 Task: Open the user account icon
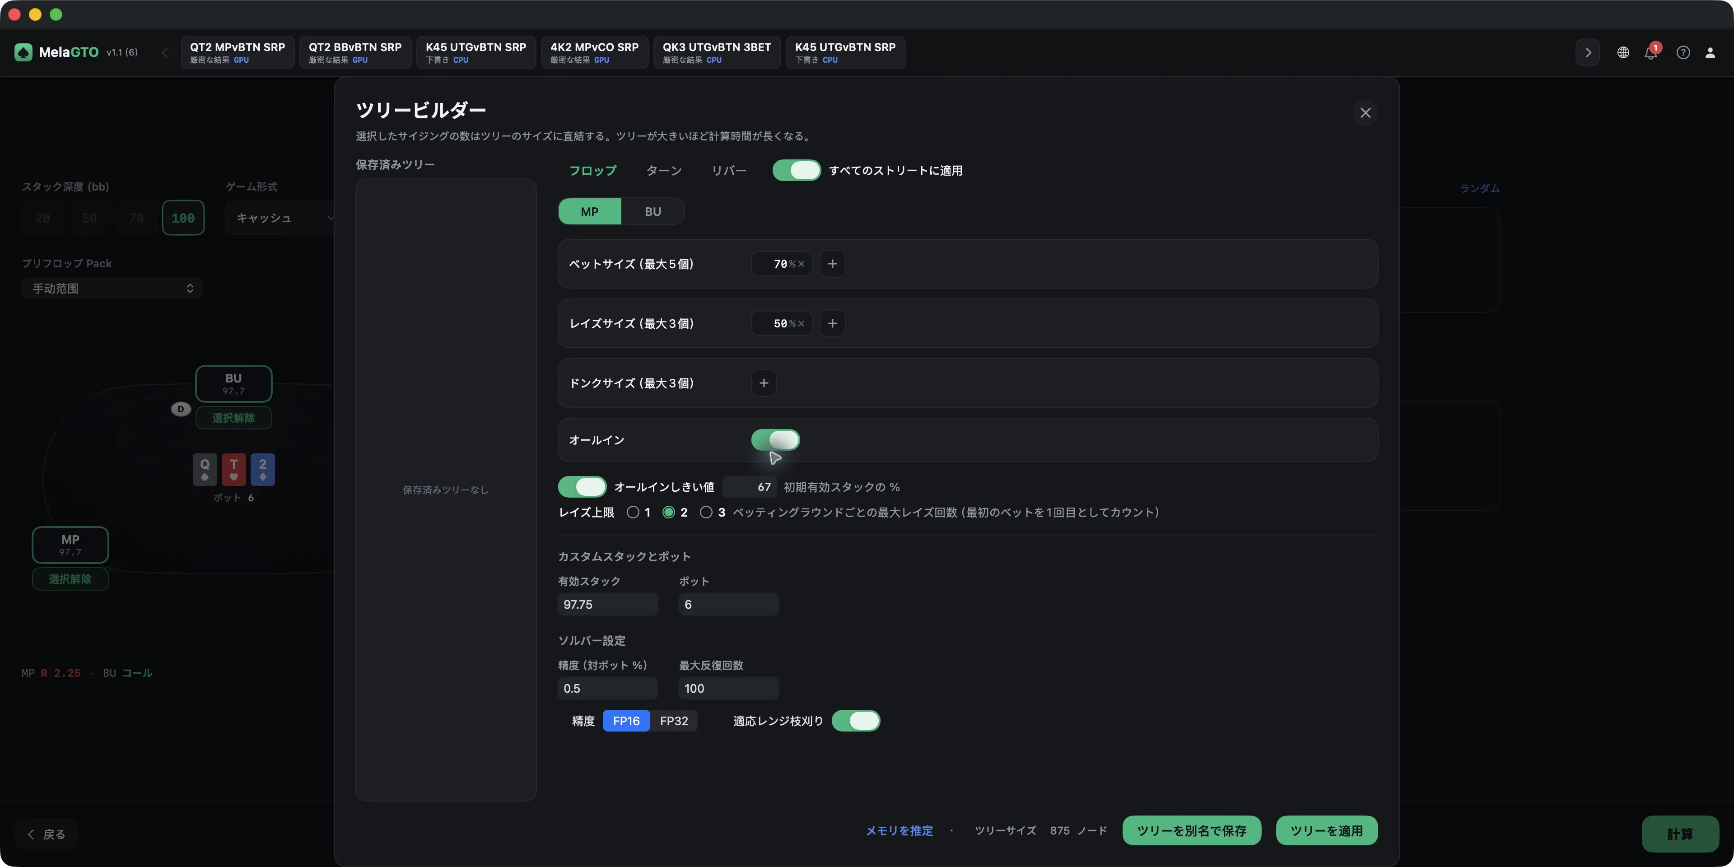click(x=1710, y=52)
